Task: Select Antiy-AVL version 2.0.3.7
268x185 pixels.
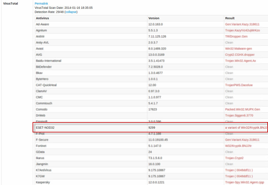Action: [153, 43]
